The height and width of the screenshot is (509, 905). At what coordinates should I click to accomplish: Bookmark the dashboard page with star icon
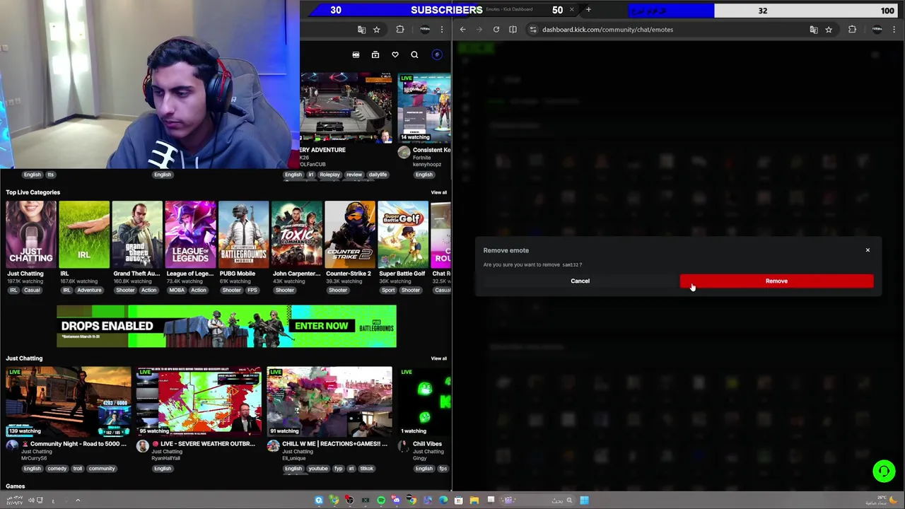point(829,30)
